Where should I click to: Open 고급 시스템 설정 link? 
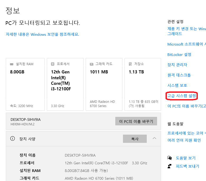[x=182, y=96]
